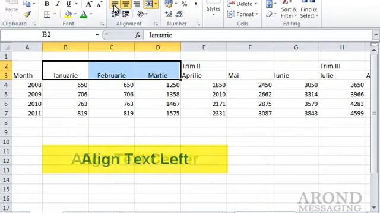The height and width of the screenshot is (213, 380).
Task: Open the Number dialog launcher
Action: point(198,24)
